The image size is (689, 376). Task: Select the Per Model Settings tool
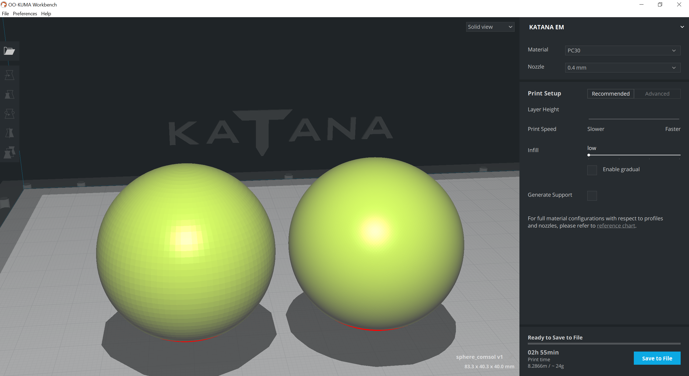9,152
